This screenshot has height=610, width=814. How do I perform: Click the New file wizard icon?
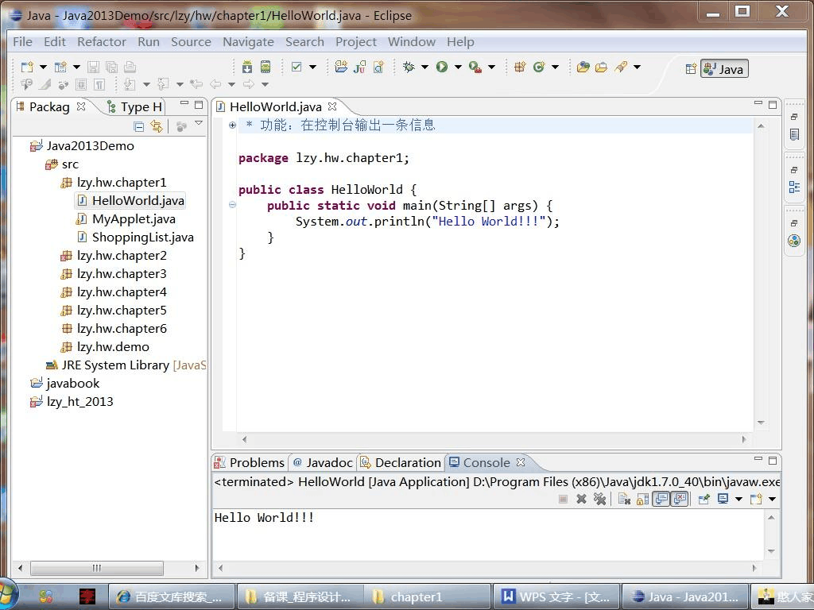coord(27,67)
